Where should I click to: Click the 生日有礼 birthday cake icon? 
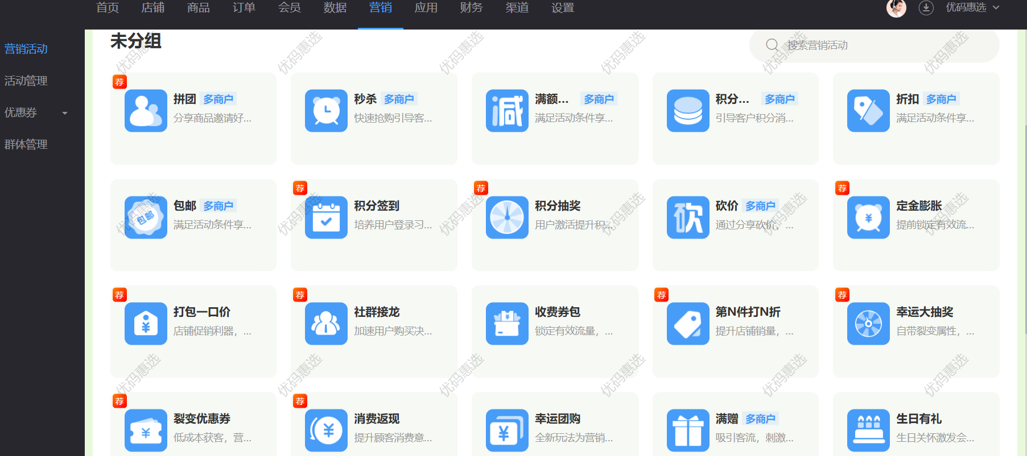click(868, 430)
